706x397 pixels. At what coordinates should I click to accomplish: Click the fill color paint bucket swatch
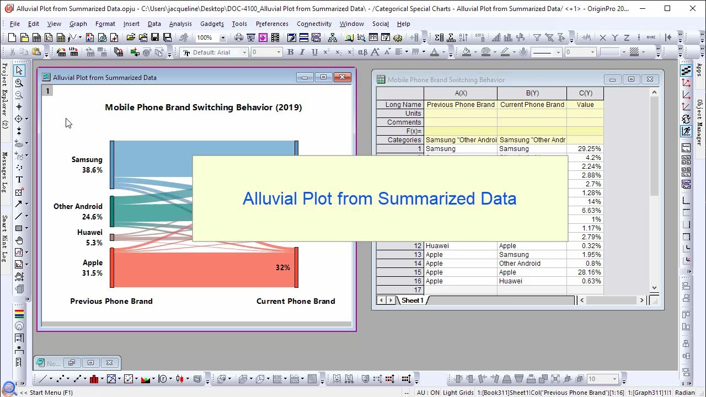(x=467, y=52)
